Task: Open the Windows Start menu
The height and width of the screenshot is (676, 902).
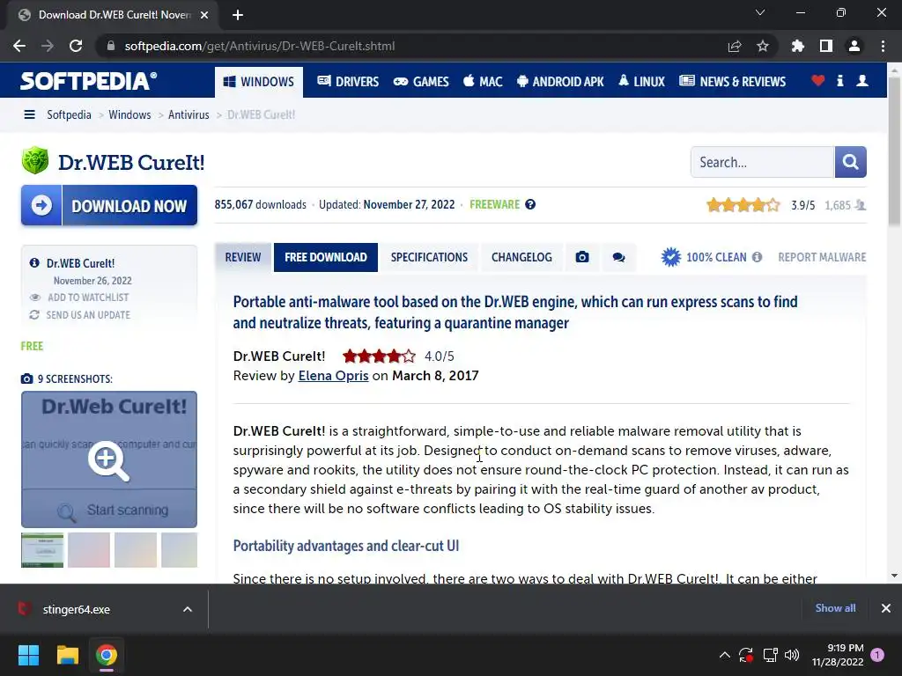Action: [x=28, y=655]
